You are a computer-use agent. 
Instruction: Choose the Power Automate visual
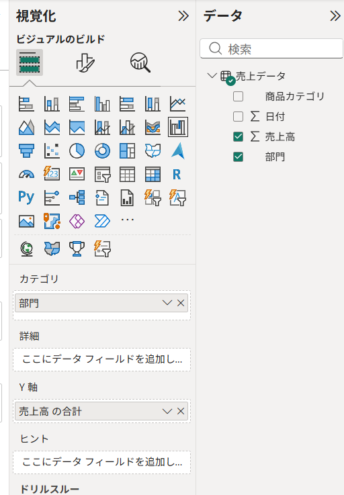tap(102, 221)
